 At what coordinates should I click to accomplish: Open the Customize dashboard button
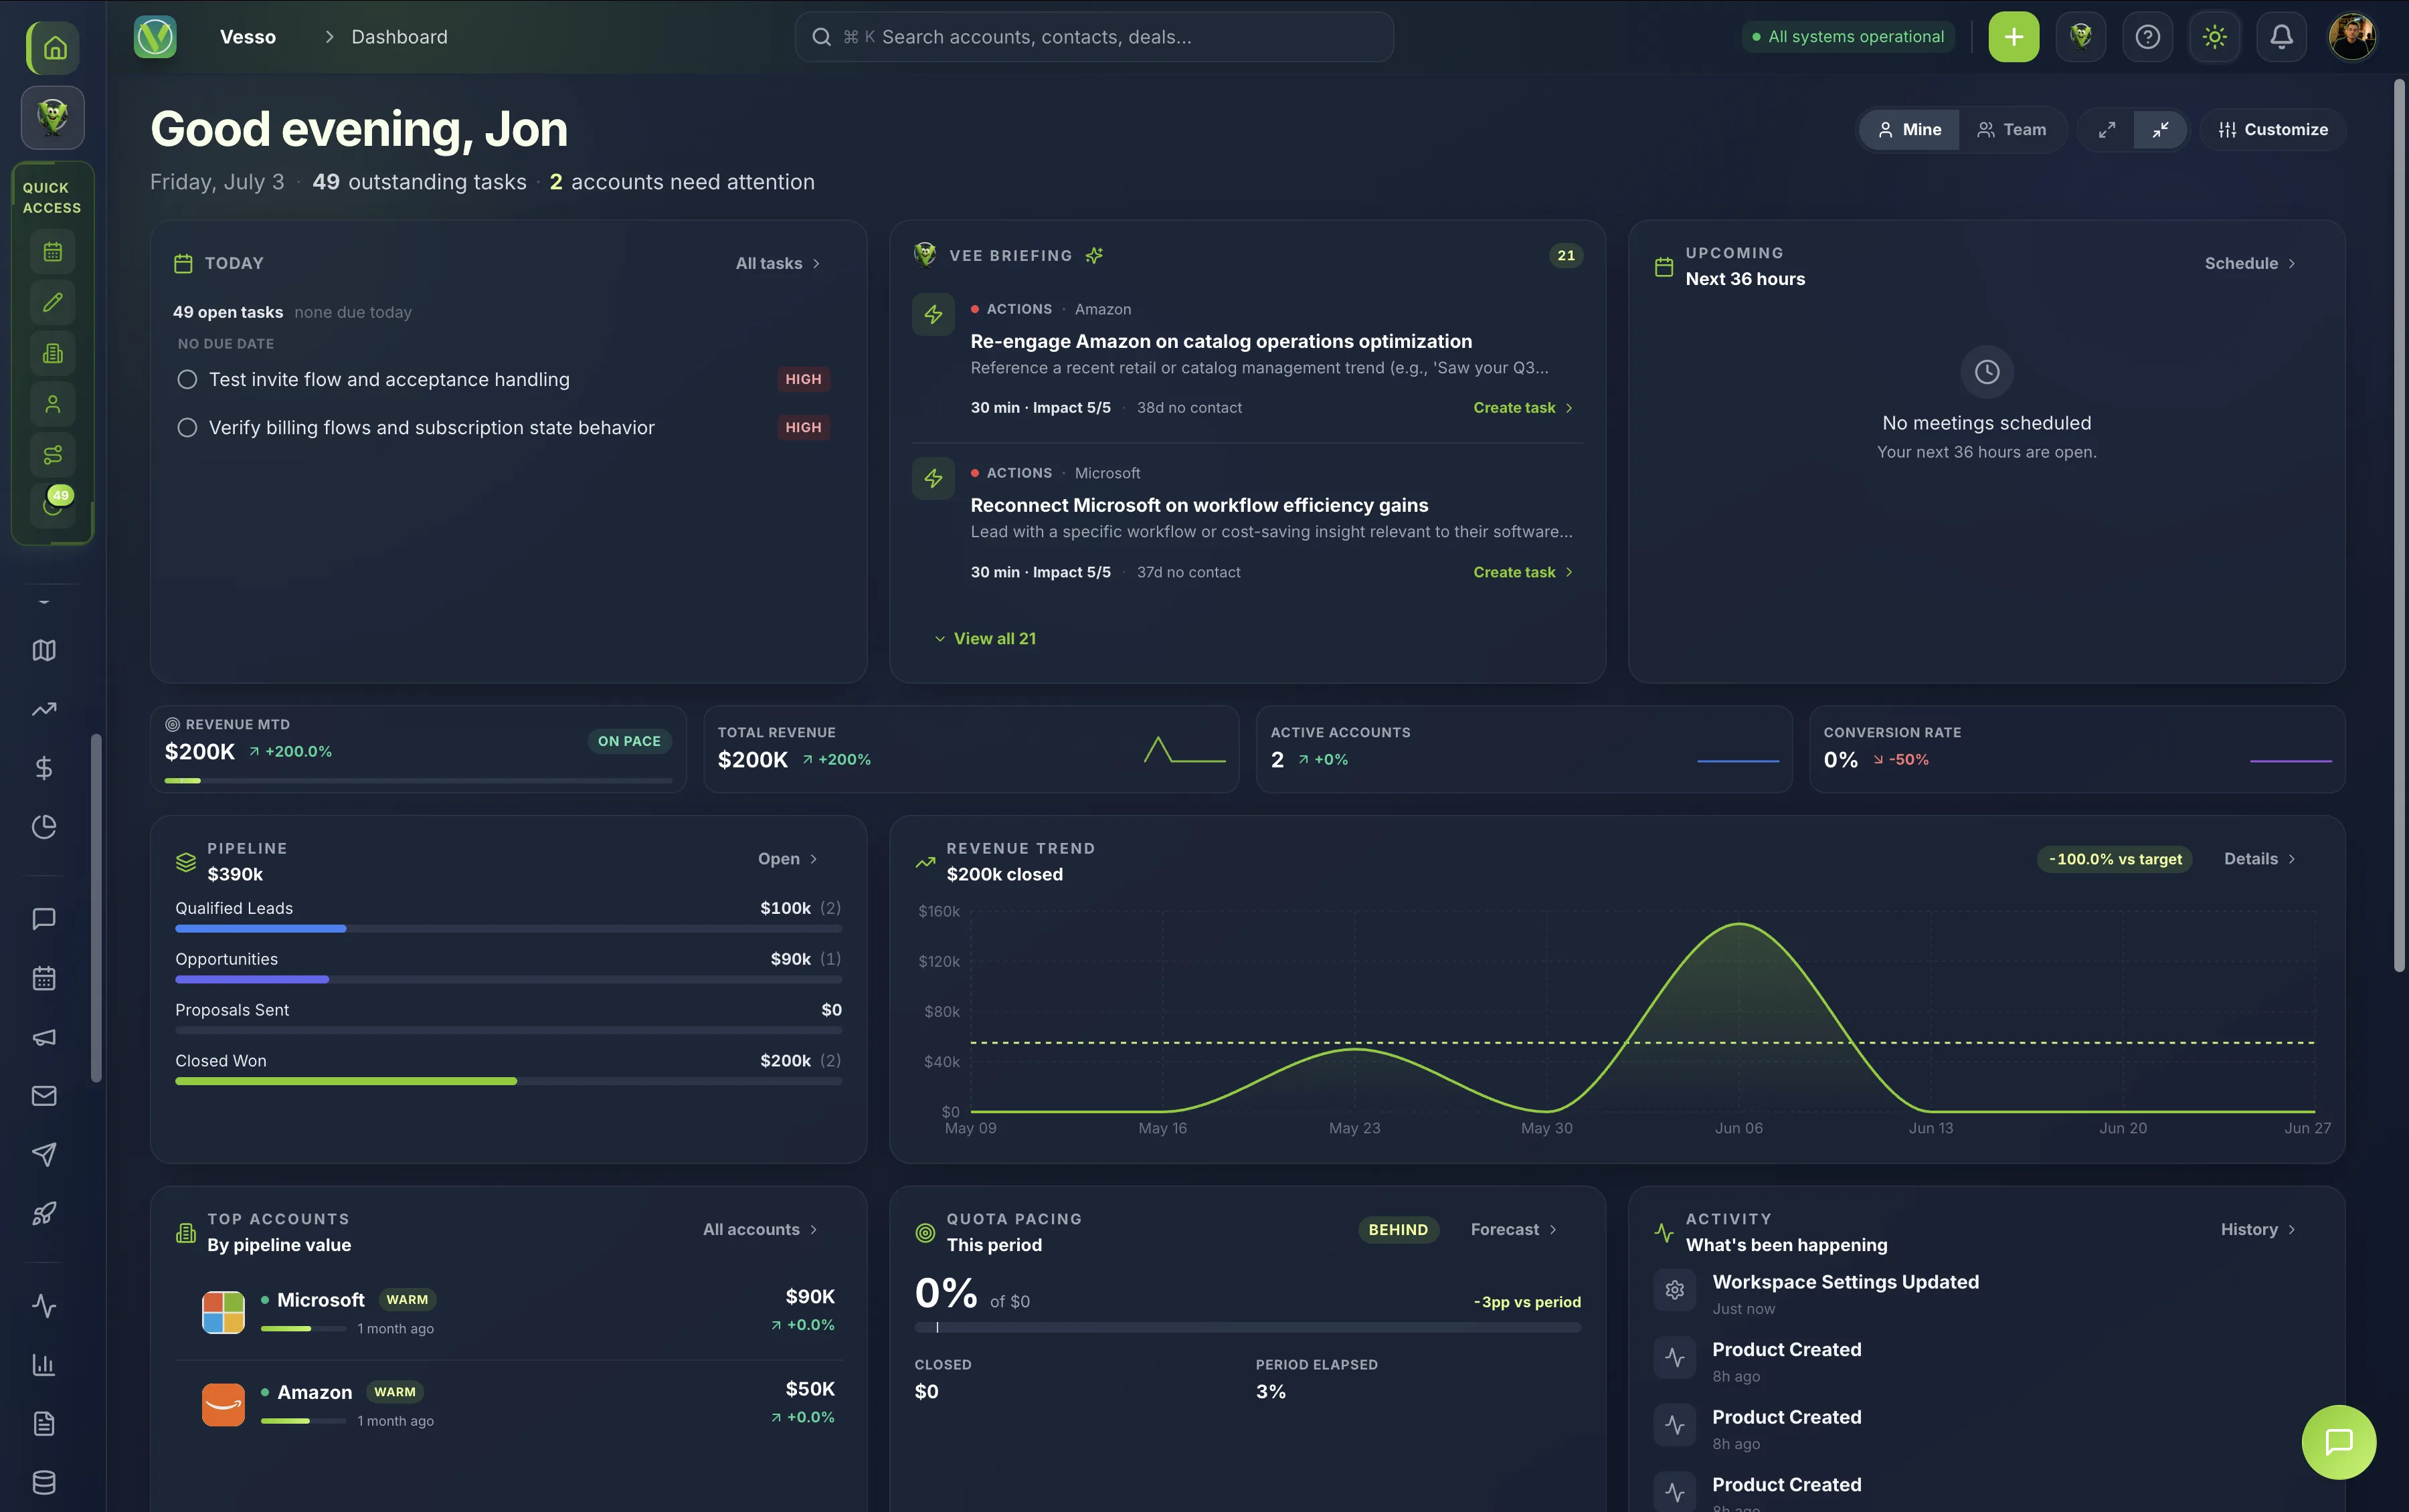[x=2272, y=130]
